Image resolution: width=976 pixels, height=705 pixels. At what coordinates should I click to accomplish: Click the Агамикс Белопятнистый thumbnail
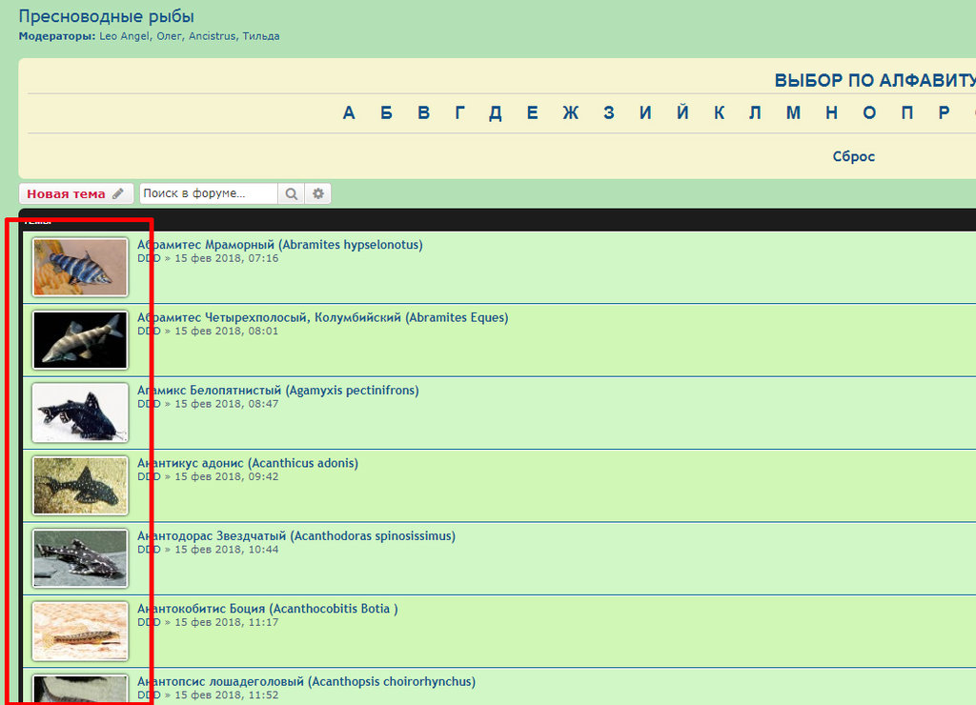[x=80, y=413]
